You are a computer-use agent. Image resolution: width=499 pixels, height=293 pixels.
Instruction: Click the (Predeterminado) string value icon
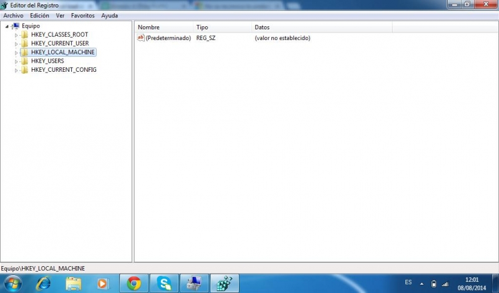pyautogui.click(x=140, y=38)
